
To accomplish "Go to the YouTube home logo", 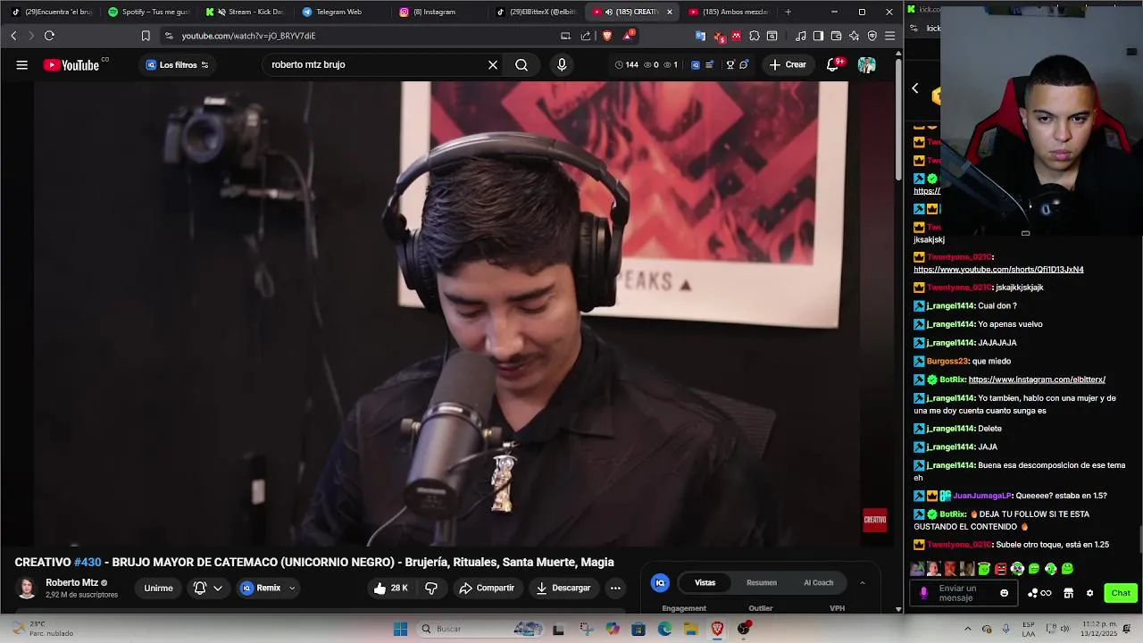I will coord(71,64).
